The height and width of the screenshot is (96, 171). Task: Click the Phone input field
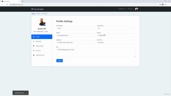pyautogui.click(x=116, y=35)
